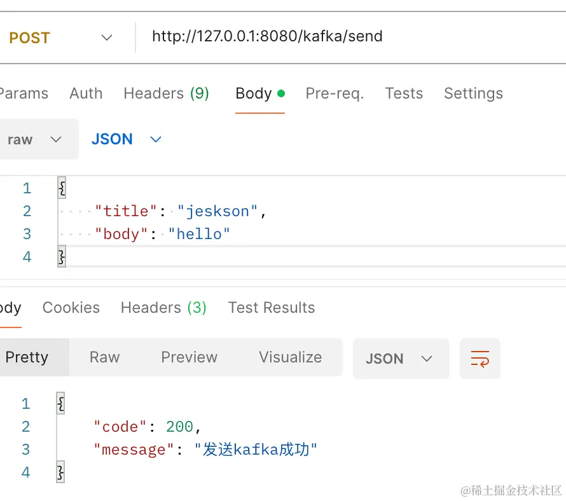This screenshot has height=501, width=566.
Task: Click the "hello" value in request body
Action: tap(199, 234)
